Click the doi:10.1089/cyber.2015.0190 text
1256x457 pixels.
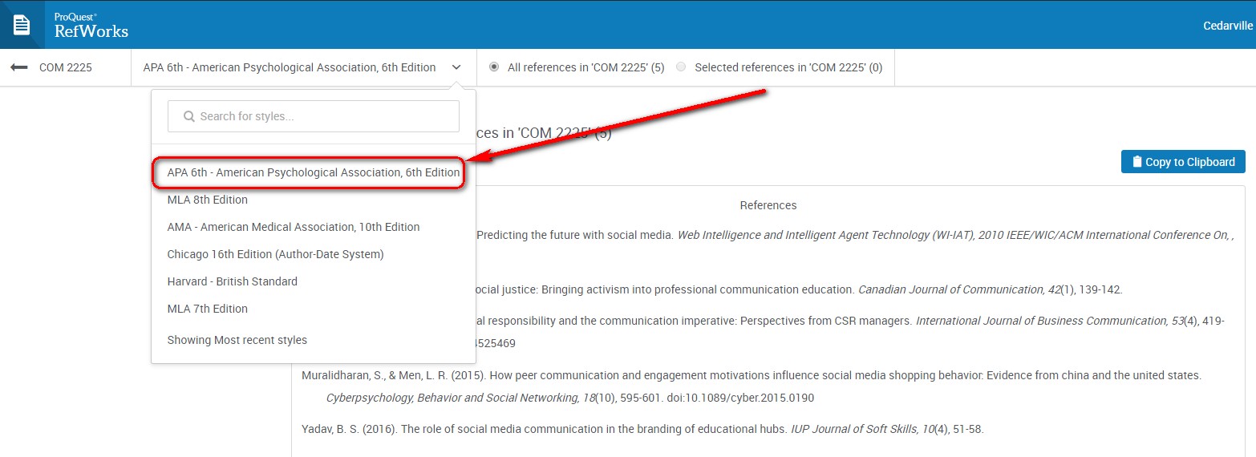(742, 398)
